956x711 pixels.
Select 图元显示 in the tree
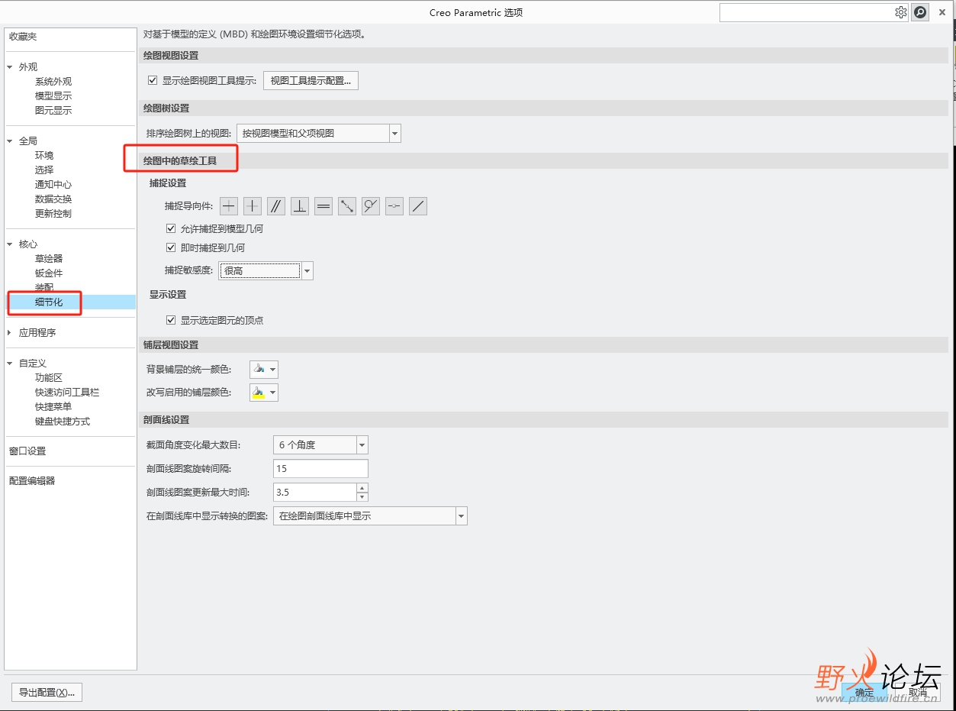[53, 111]
